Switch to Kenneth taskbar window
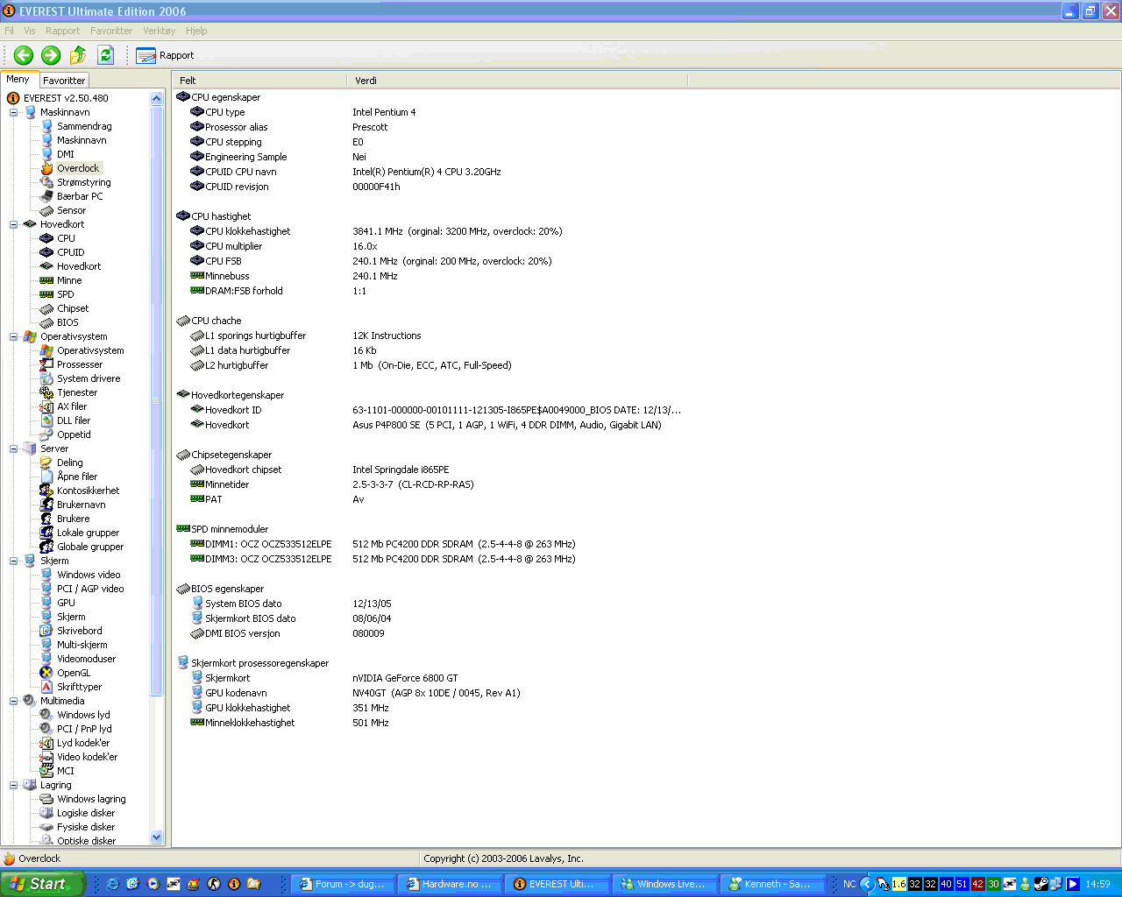Viewport: 1122px width, 897px height. click(772, 884)
